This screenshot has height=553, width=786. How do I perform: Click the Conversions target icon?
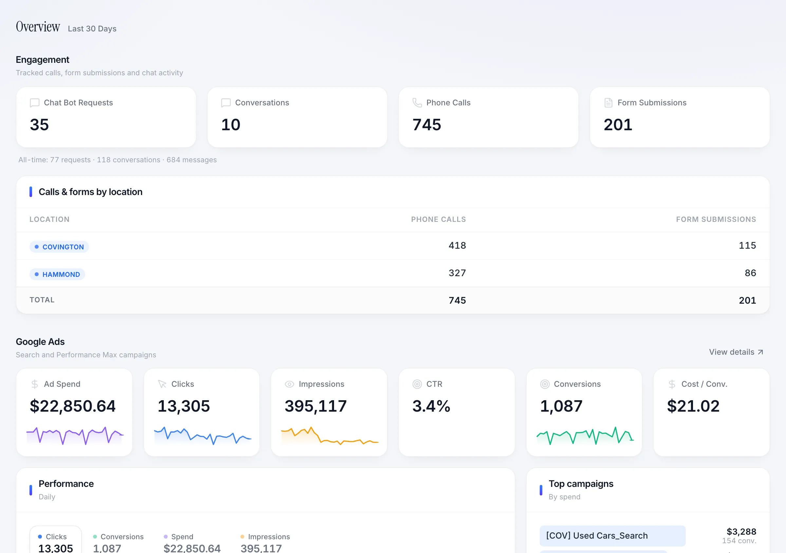point(545,384)
